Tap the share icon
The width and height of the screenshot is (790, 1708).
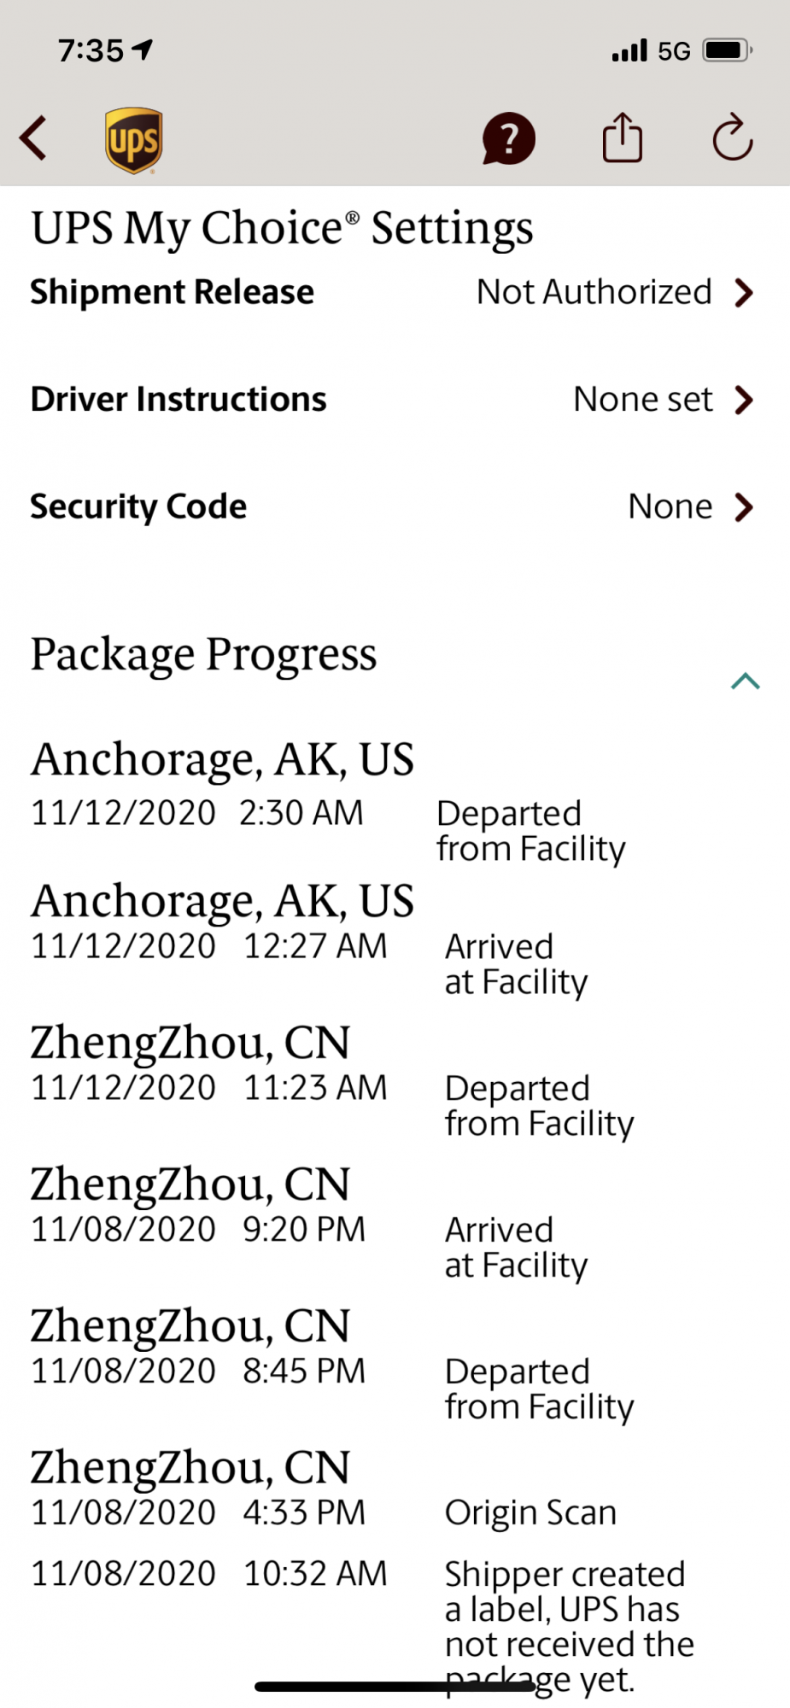point(622,137)
